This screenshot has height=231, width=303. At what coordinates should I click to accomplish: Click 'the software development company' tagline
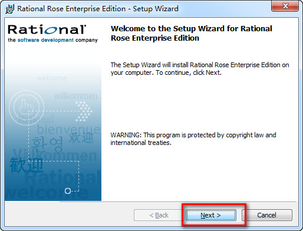coord(52,40)
